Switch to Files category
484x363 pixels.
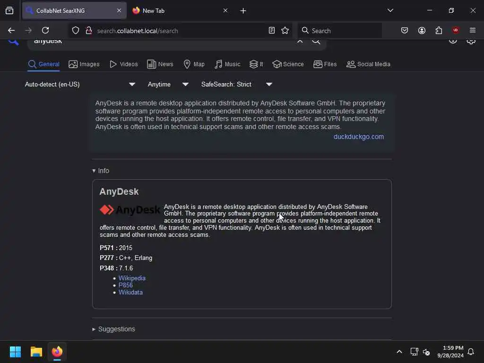point(325,64)
